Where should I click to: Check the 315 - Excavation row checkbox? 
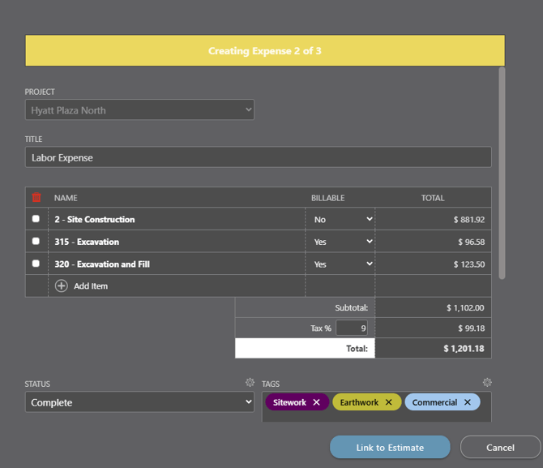tap(36, 241)
